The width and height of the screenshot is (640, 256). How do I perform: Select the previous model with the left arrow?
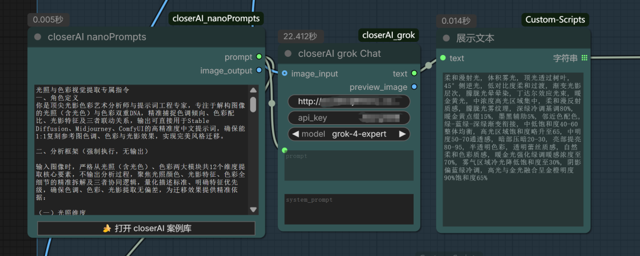(x=296, y=134)
